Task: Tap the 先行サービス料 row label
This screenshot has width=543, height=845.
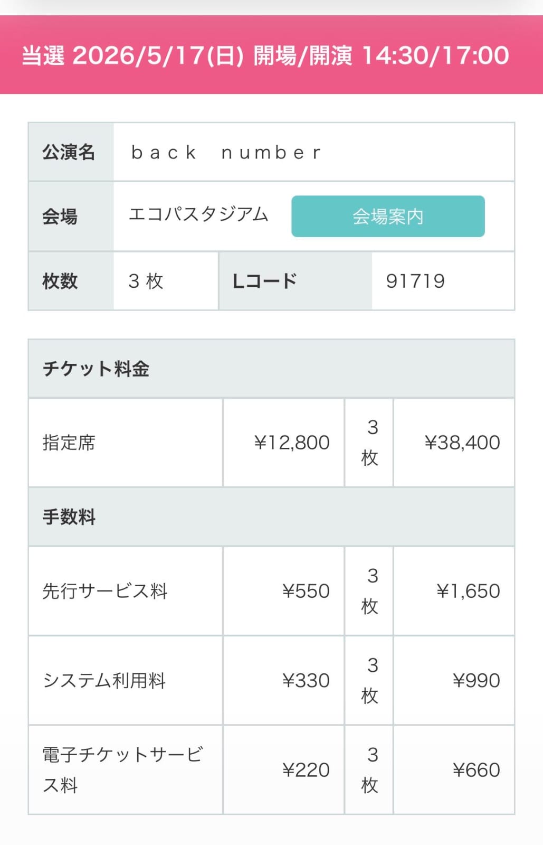Action: click(104, 591)
